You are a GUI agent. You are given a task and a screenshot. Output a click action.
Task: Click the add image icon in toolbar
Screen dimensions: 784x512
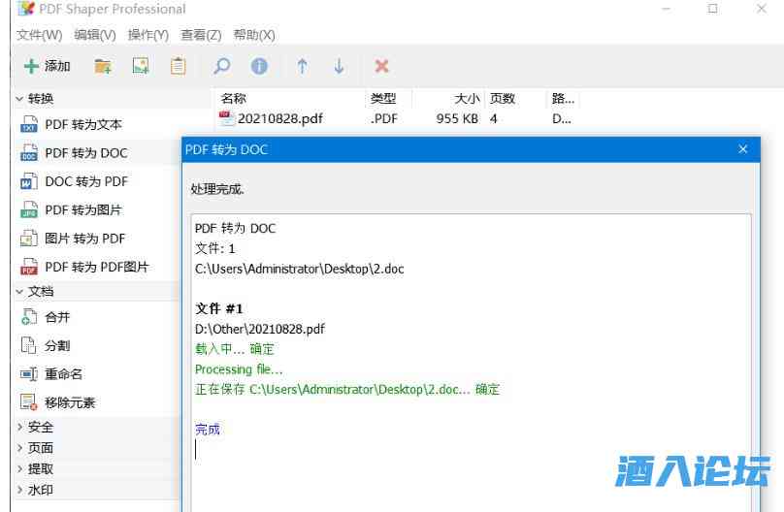coord(141,66)
